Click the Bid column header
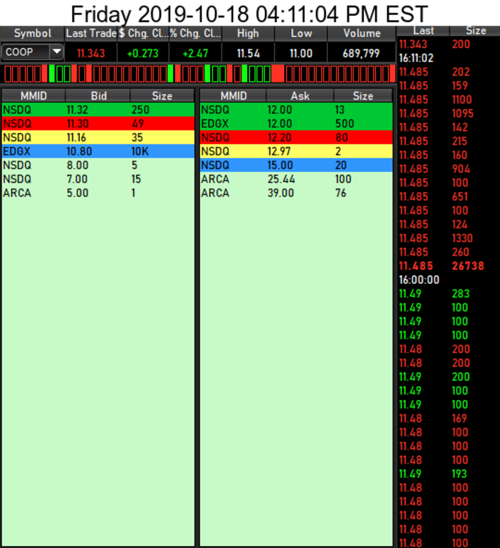This screenshot has height=548, width=500. click(98, 96)
